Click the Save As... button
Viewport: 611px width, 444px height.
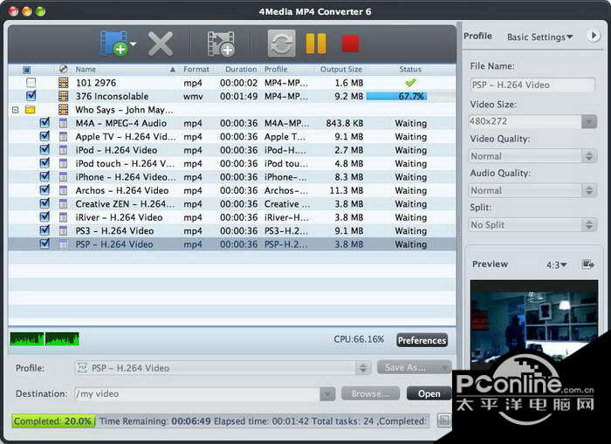coord(414,367)
